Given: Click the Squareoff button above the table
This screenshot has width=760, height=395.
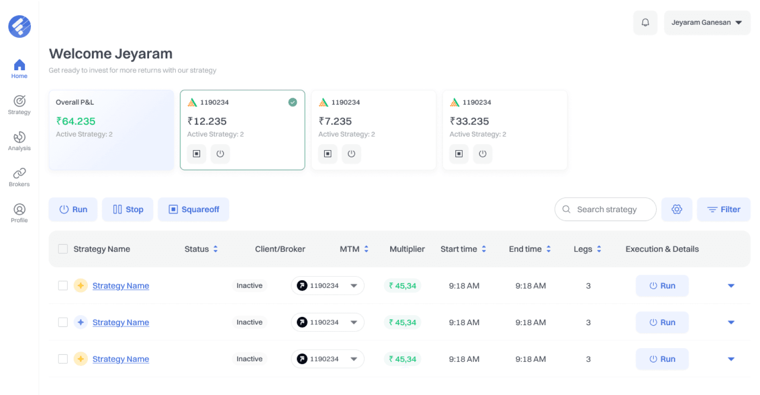Looking at the screenshot, I should pos(194,209).
